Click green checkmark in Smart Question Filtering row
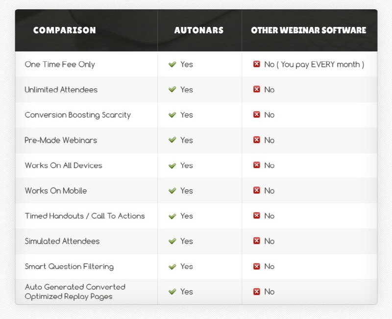Image resolution: width=392 pixels, height=319 pixels. point(172,266)
